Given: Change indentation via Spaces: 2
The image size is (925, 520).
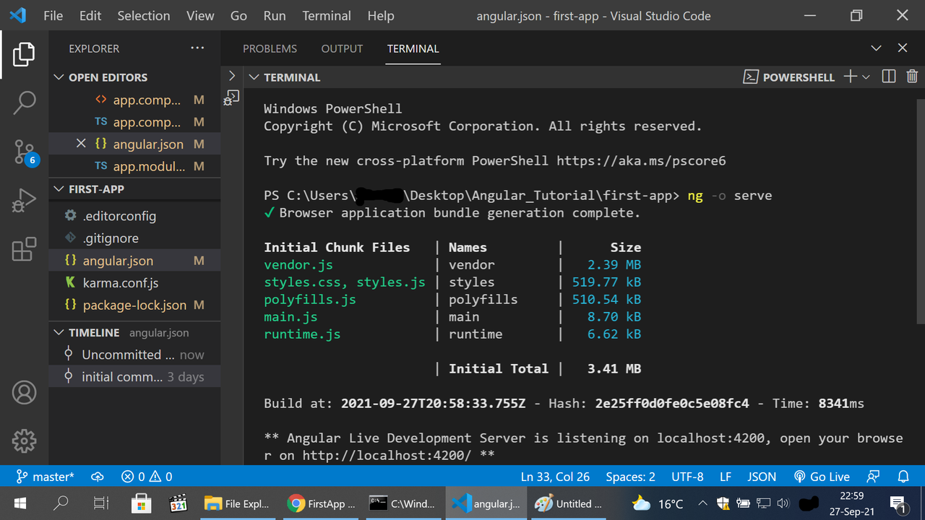Looking at the screenshot, I should pyautogui.click(x=631, y=477).
